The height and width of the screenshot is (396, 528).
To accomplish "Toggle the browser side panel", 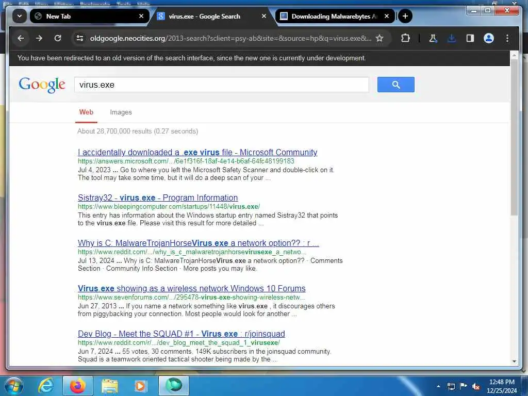I will point(470,38).
